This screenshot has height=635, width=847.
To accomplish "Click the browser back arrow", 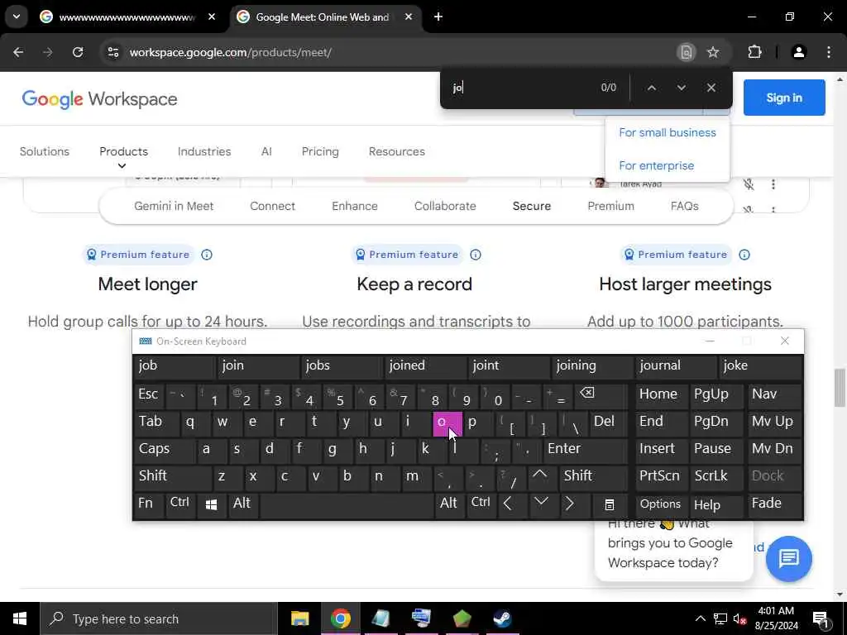I will [18, 52].
